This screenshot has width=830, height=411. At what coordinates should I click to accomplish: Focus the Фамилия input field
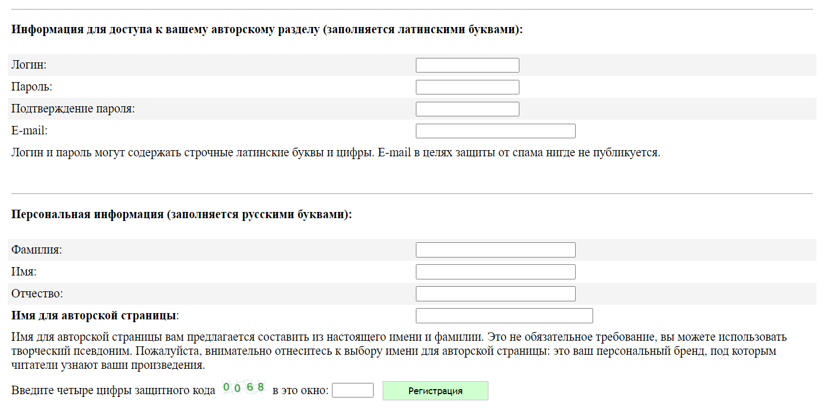(x=495, y=250)
